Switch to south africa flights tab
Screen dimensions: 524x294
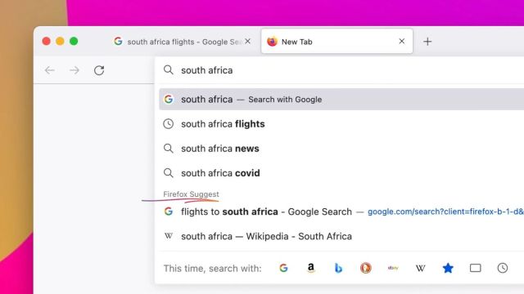pyautogui.click(x=180, y=42)
